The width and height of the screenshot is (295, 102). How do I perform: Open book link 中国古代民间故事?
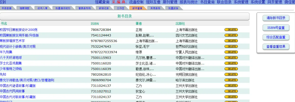tap(12, 91)
